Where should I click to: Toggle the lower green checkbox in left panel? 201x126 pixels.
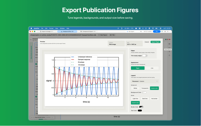coord(36,97)
